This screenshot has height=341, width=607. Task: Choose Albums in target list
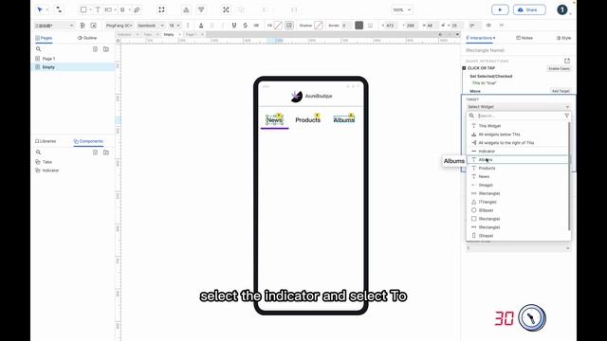coord(518,160)
